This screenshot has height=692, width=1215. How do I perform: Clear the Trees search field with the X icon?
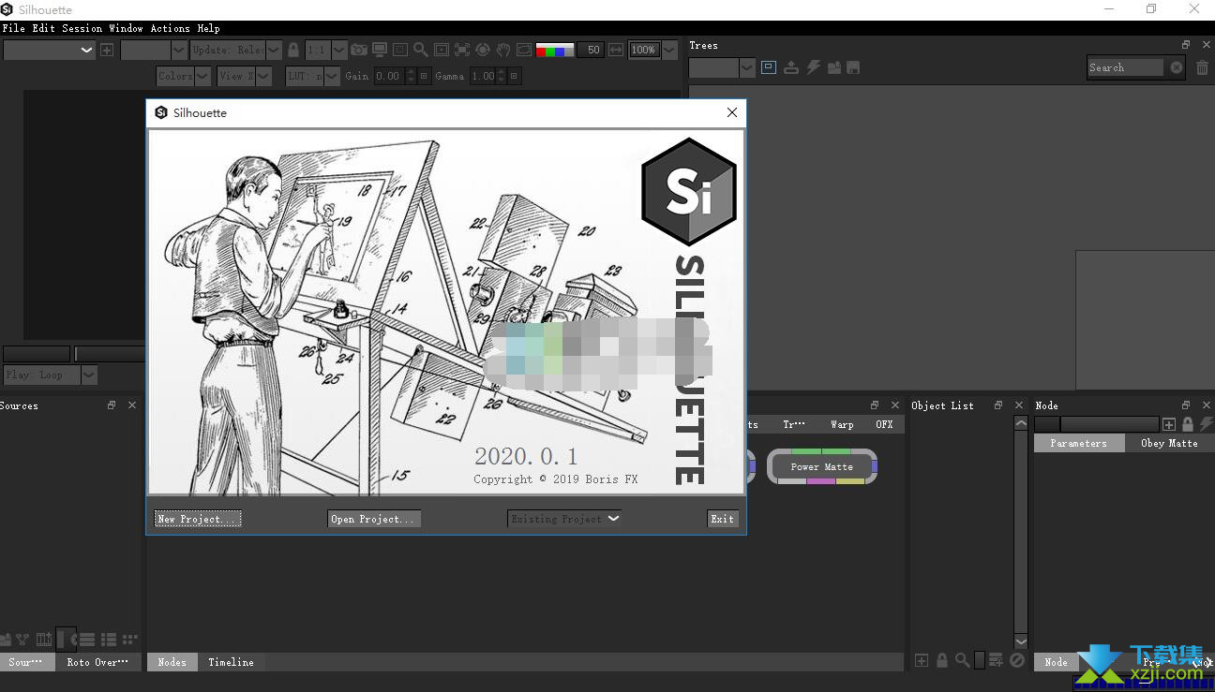(x=1177, y=67)
